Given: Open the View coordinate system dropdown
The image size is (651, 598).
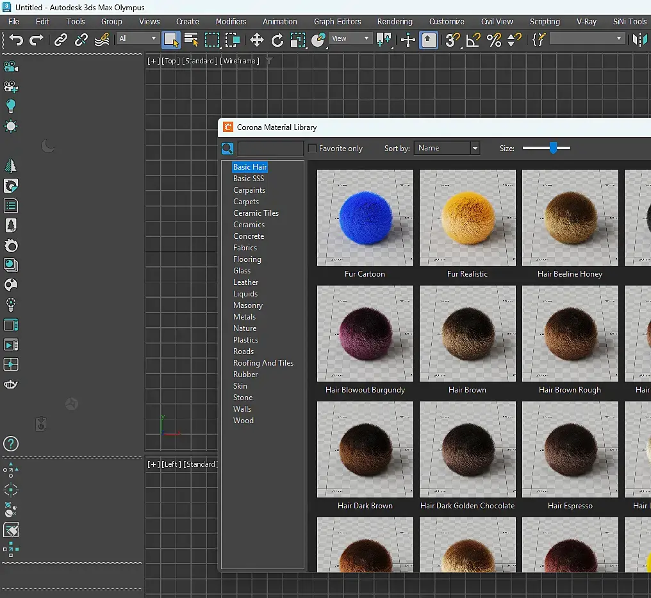Looking at the screenshot, I should (350, 38).
